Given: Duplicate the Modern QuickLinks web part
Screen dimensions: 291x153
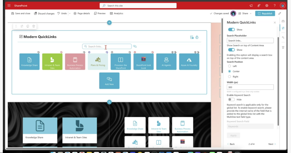Looking at the screenshot, I should pyautogui.click(x=28, y=26).
